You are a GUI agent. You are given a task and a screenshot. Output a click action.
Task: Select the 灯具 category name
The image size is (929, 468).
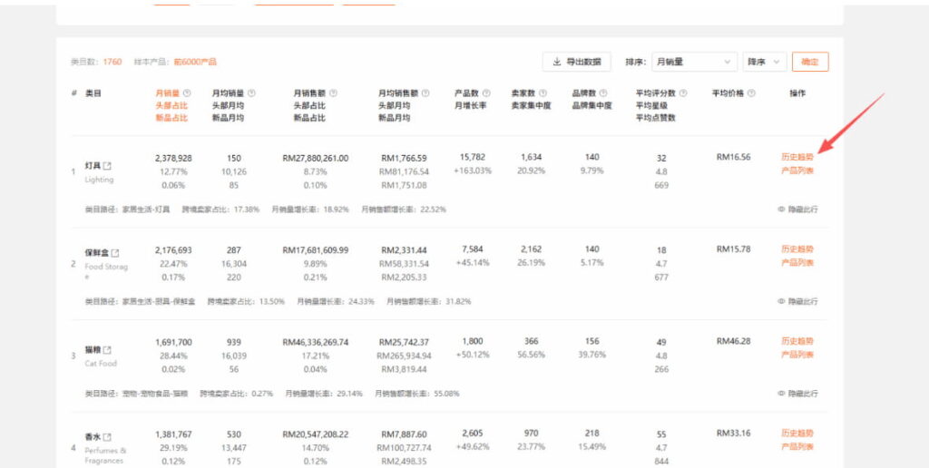(x=93, y=166)
